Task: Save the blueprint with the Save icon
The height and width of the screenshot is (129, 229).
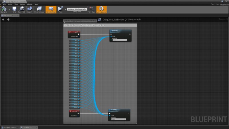Action: pos(14,9)
